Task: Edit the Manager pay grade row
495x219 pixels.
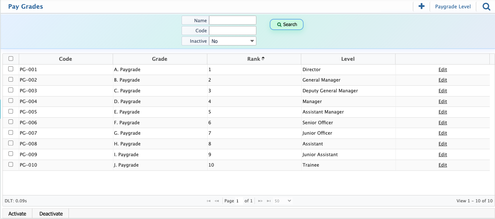Action: pyautogui.click(x=442, y=101)
